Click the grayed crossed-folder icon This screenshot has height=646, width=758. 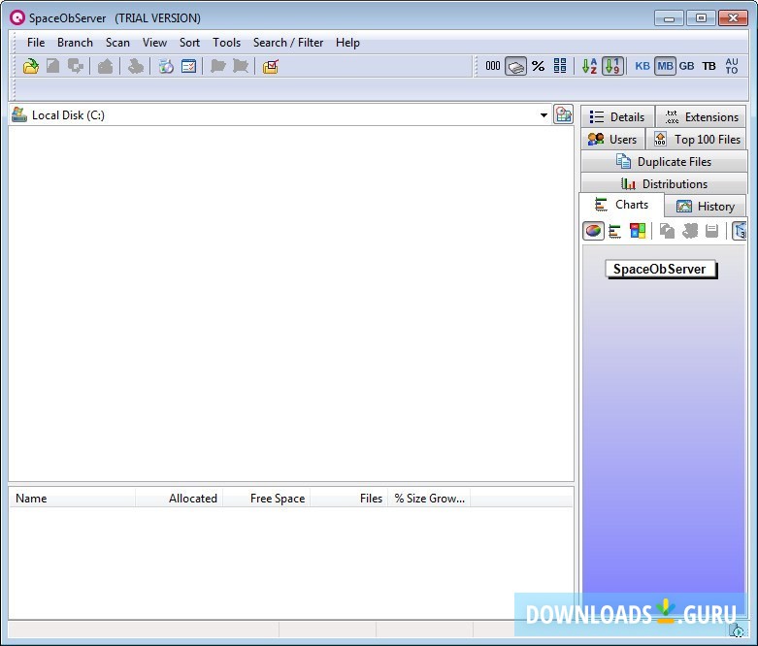click(x=241, y=66)
